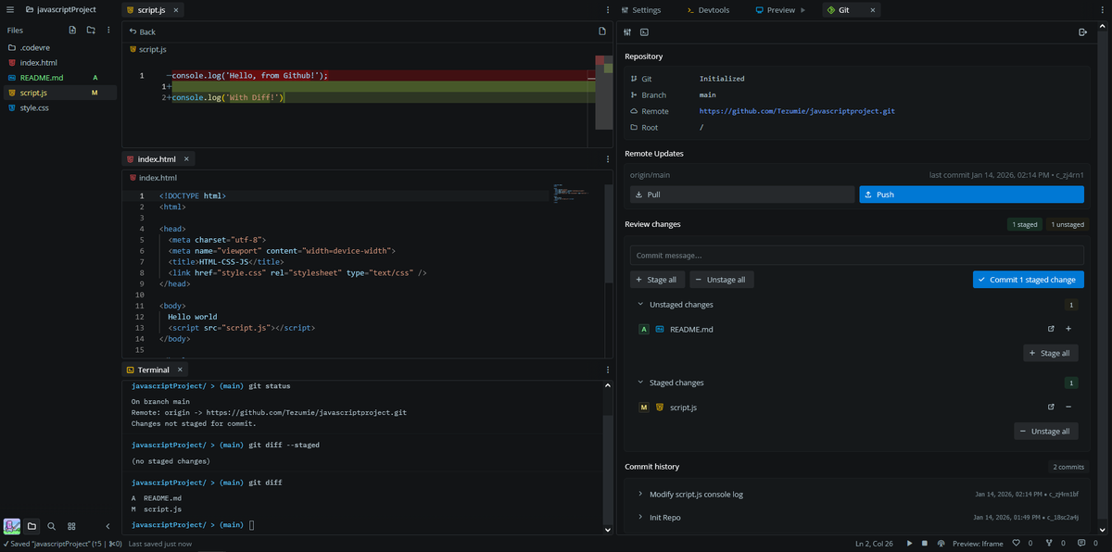1112x552 pixels.
Task: Open Files panel three-dot options
Action: pos(108,30)
